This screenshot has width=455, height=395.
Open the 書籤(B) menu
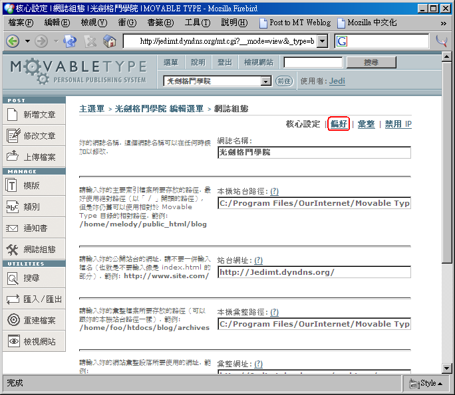[x=160, y=23]
